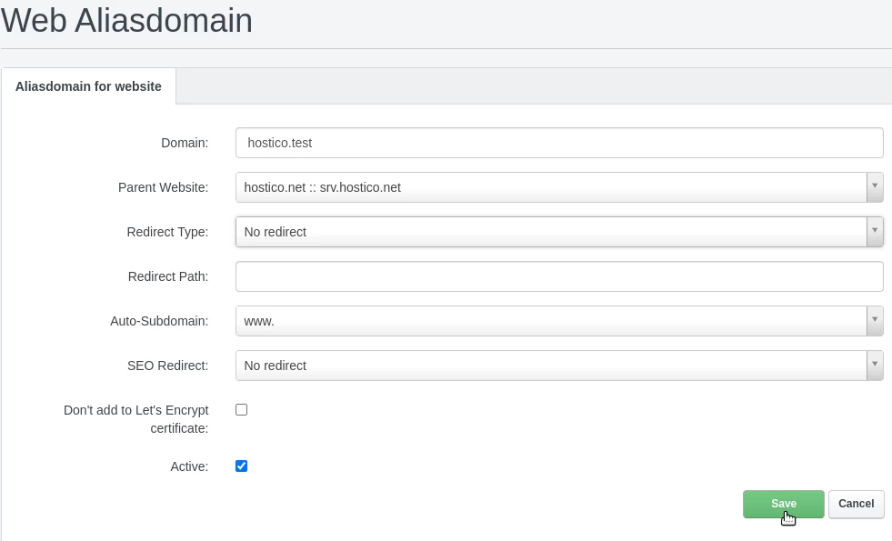This screenshot has width=892, height=541.
Task: Enable Don't add to Let's Encrypt certificate
Action: click(241, 409)
